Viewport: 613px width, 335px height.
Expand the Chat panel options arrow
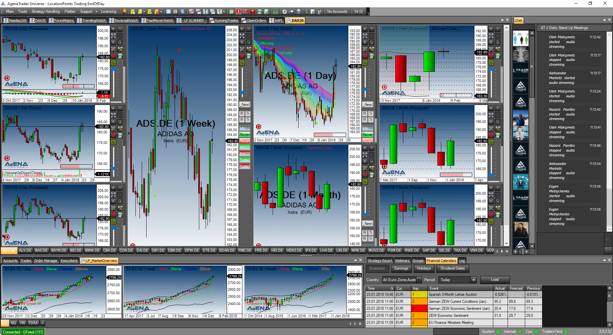(604, 20)
